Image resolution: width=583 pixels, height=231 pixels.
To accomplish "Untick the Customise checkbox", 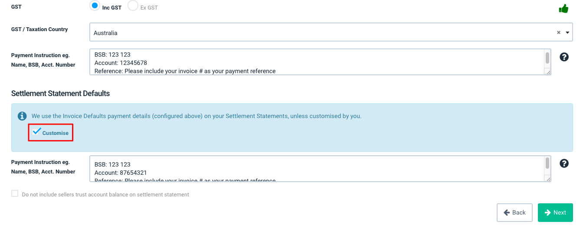I will tap(37, 132).
